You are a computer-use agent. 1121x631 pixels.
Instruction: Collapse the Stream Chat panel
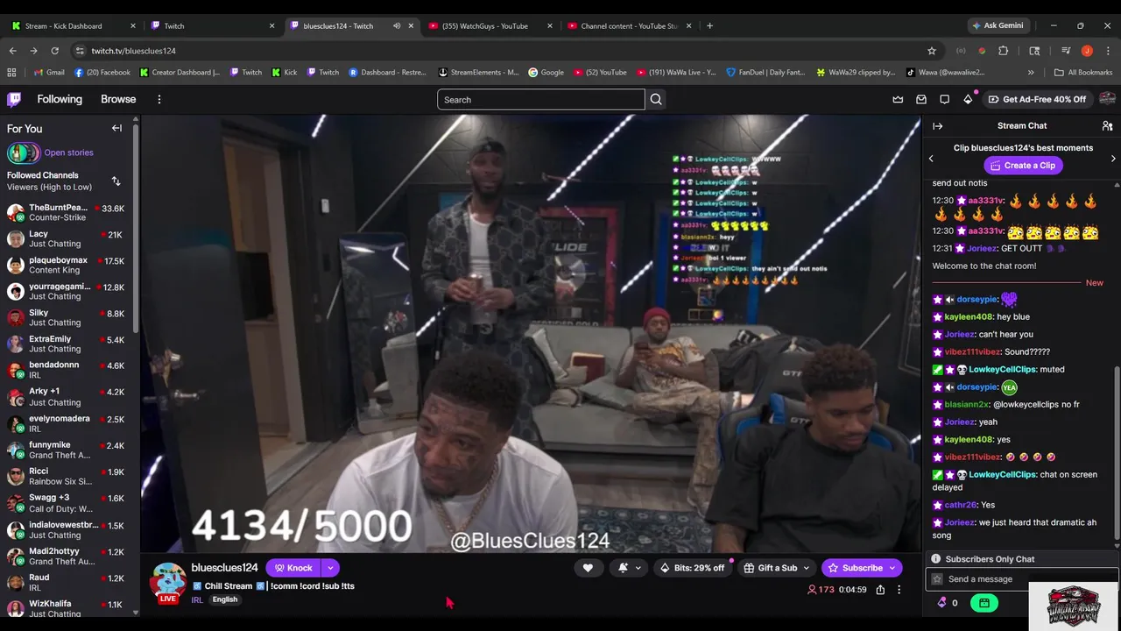[937, 126]
